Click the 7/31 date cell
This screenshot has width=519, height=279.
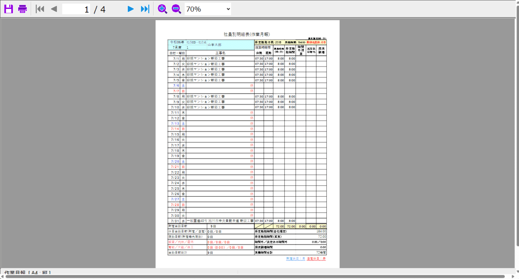pos(174,221)
